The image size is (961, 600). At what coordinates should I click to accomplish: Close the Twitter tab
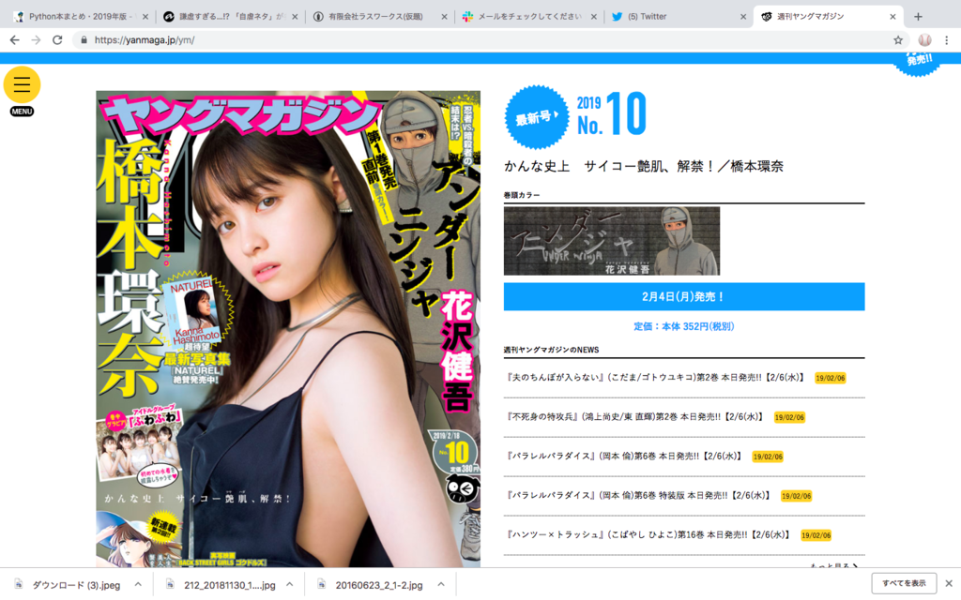(x=743, y=17)
